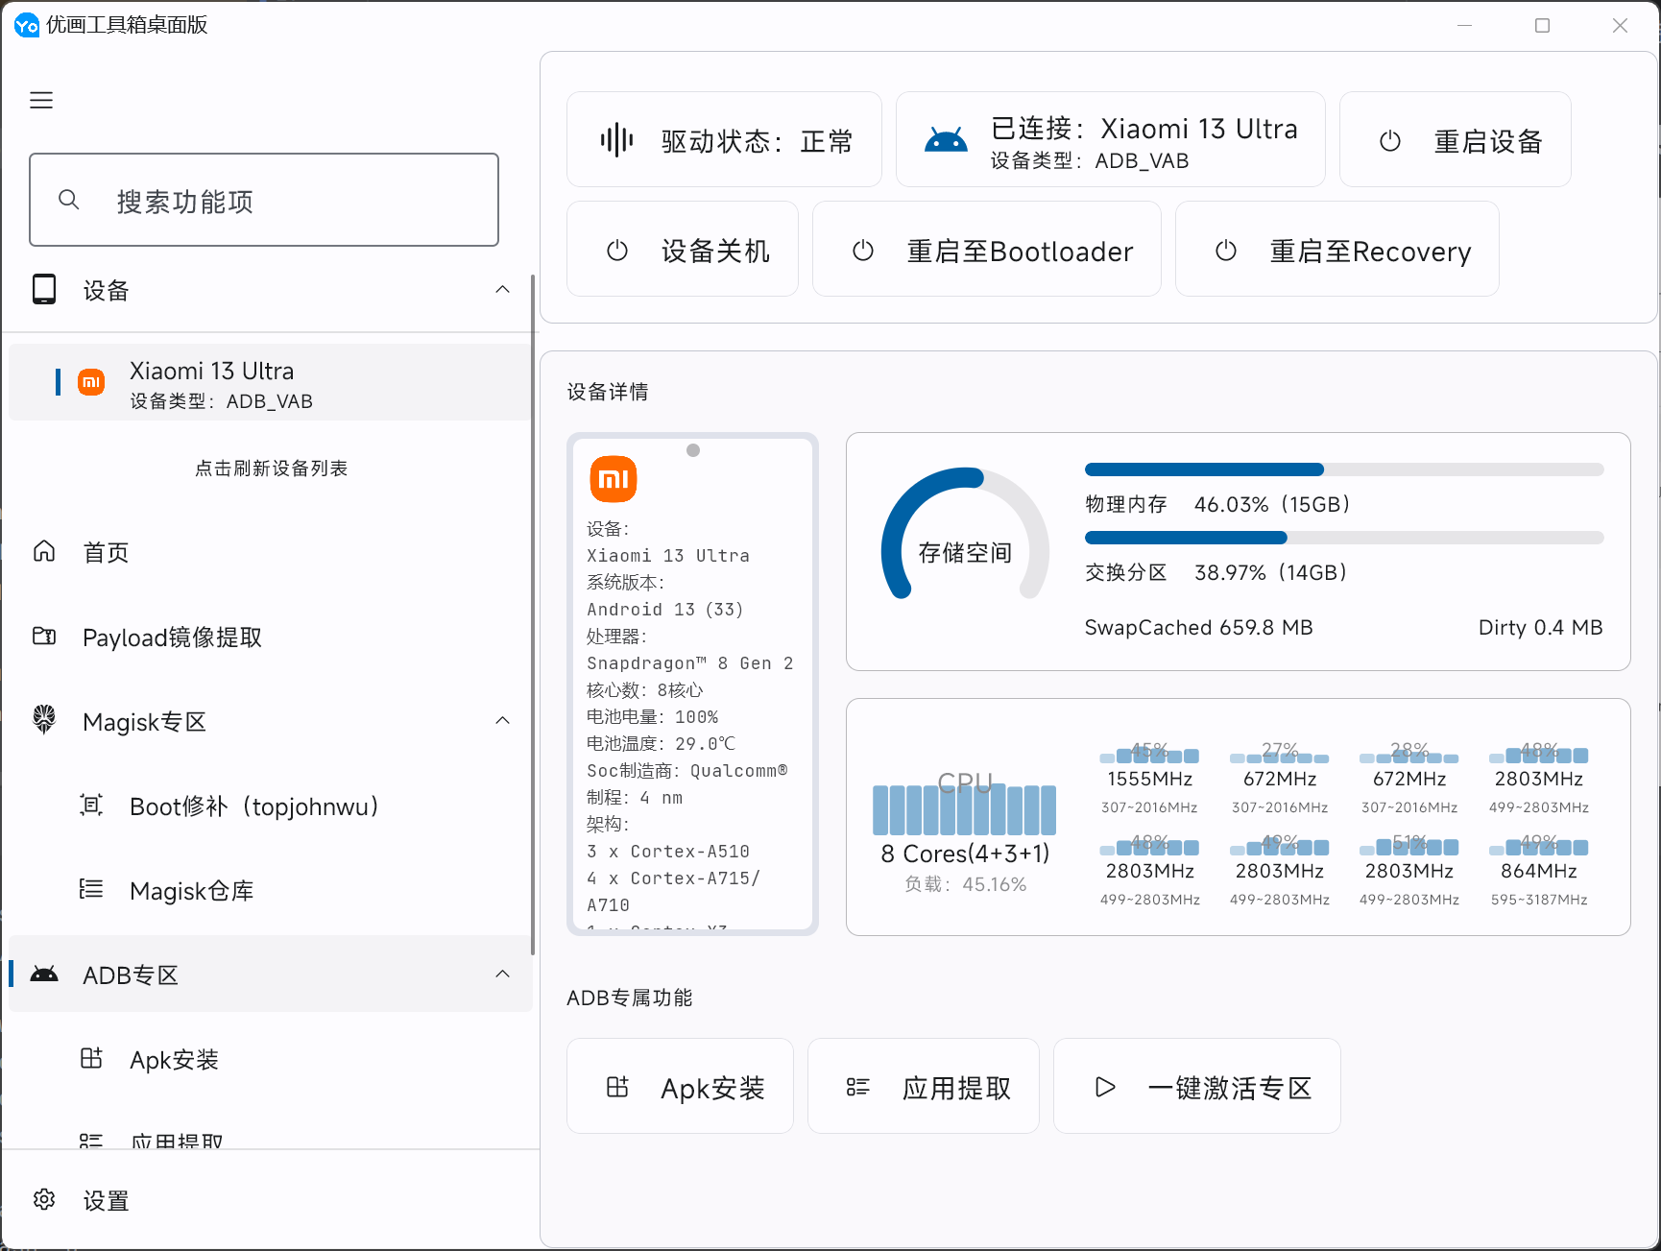This screenshot has height=1251, width=1661.
Task: Open the 首页 home page
Action: tap(269, 552)
